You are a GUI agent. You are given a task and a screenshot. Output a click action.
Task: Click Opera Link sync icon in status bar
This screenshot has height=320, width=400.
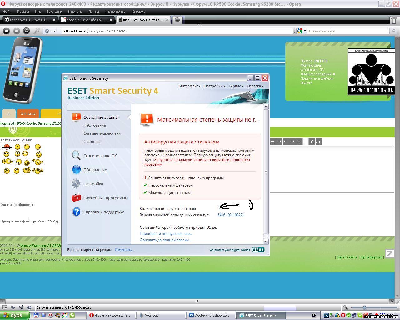tap(13, 307)
